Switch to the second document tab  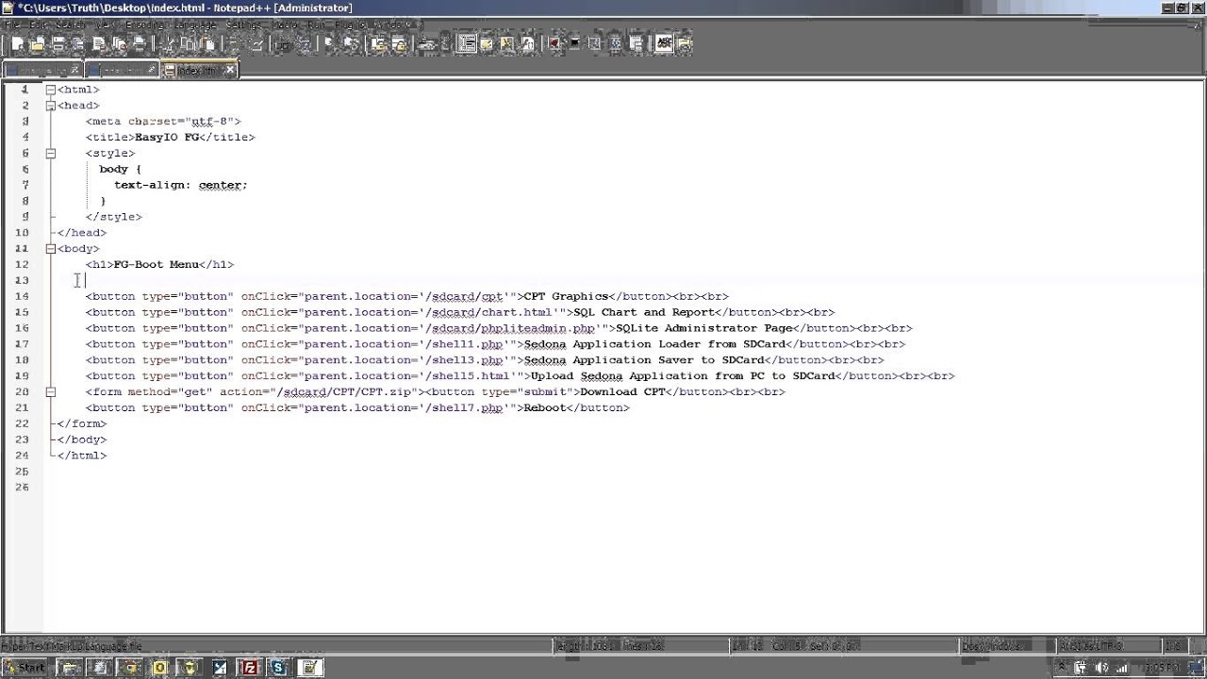click(x=122, y=70)
